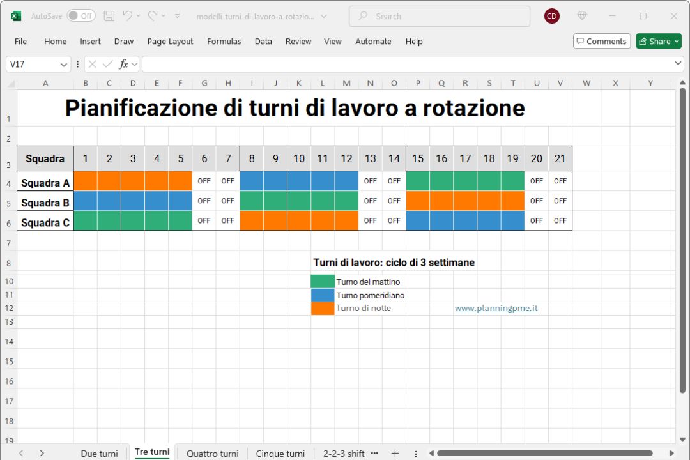Click the diamond premium icon in title bar

(x=582, y=16)
